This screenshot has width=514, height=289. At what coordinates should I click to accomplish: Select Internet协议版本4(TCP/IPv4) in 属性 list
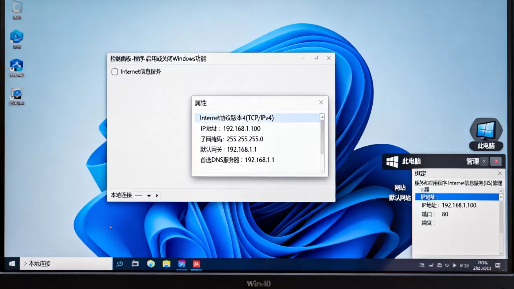point(257,118)
